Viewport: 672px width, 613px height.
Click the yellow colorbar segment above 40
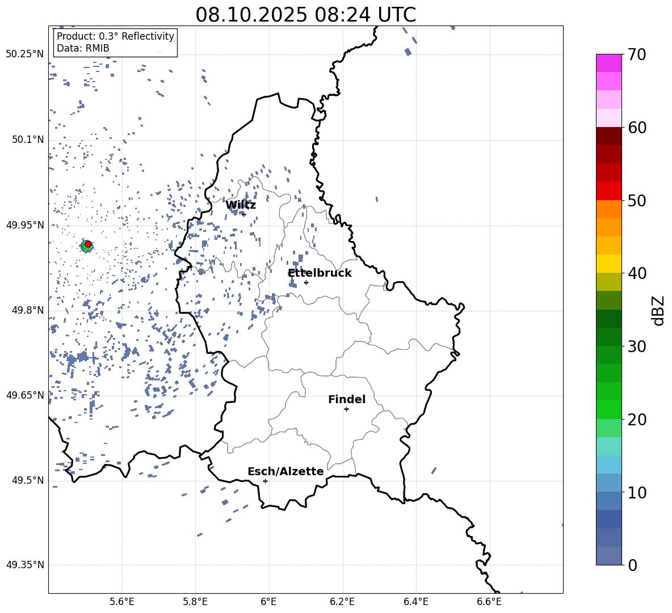click(608, 264)
